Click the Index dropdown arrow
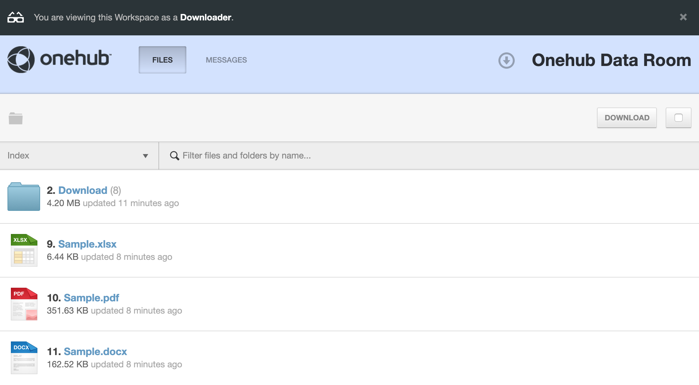Viewport: 699px width, 385px height. (x=146, y=156)
